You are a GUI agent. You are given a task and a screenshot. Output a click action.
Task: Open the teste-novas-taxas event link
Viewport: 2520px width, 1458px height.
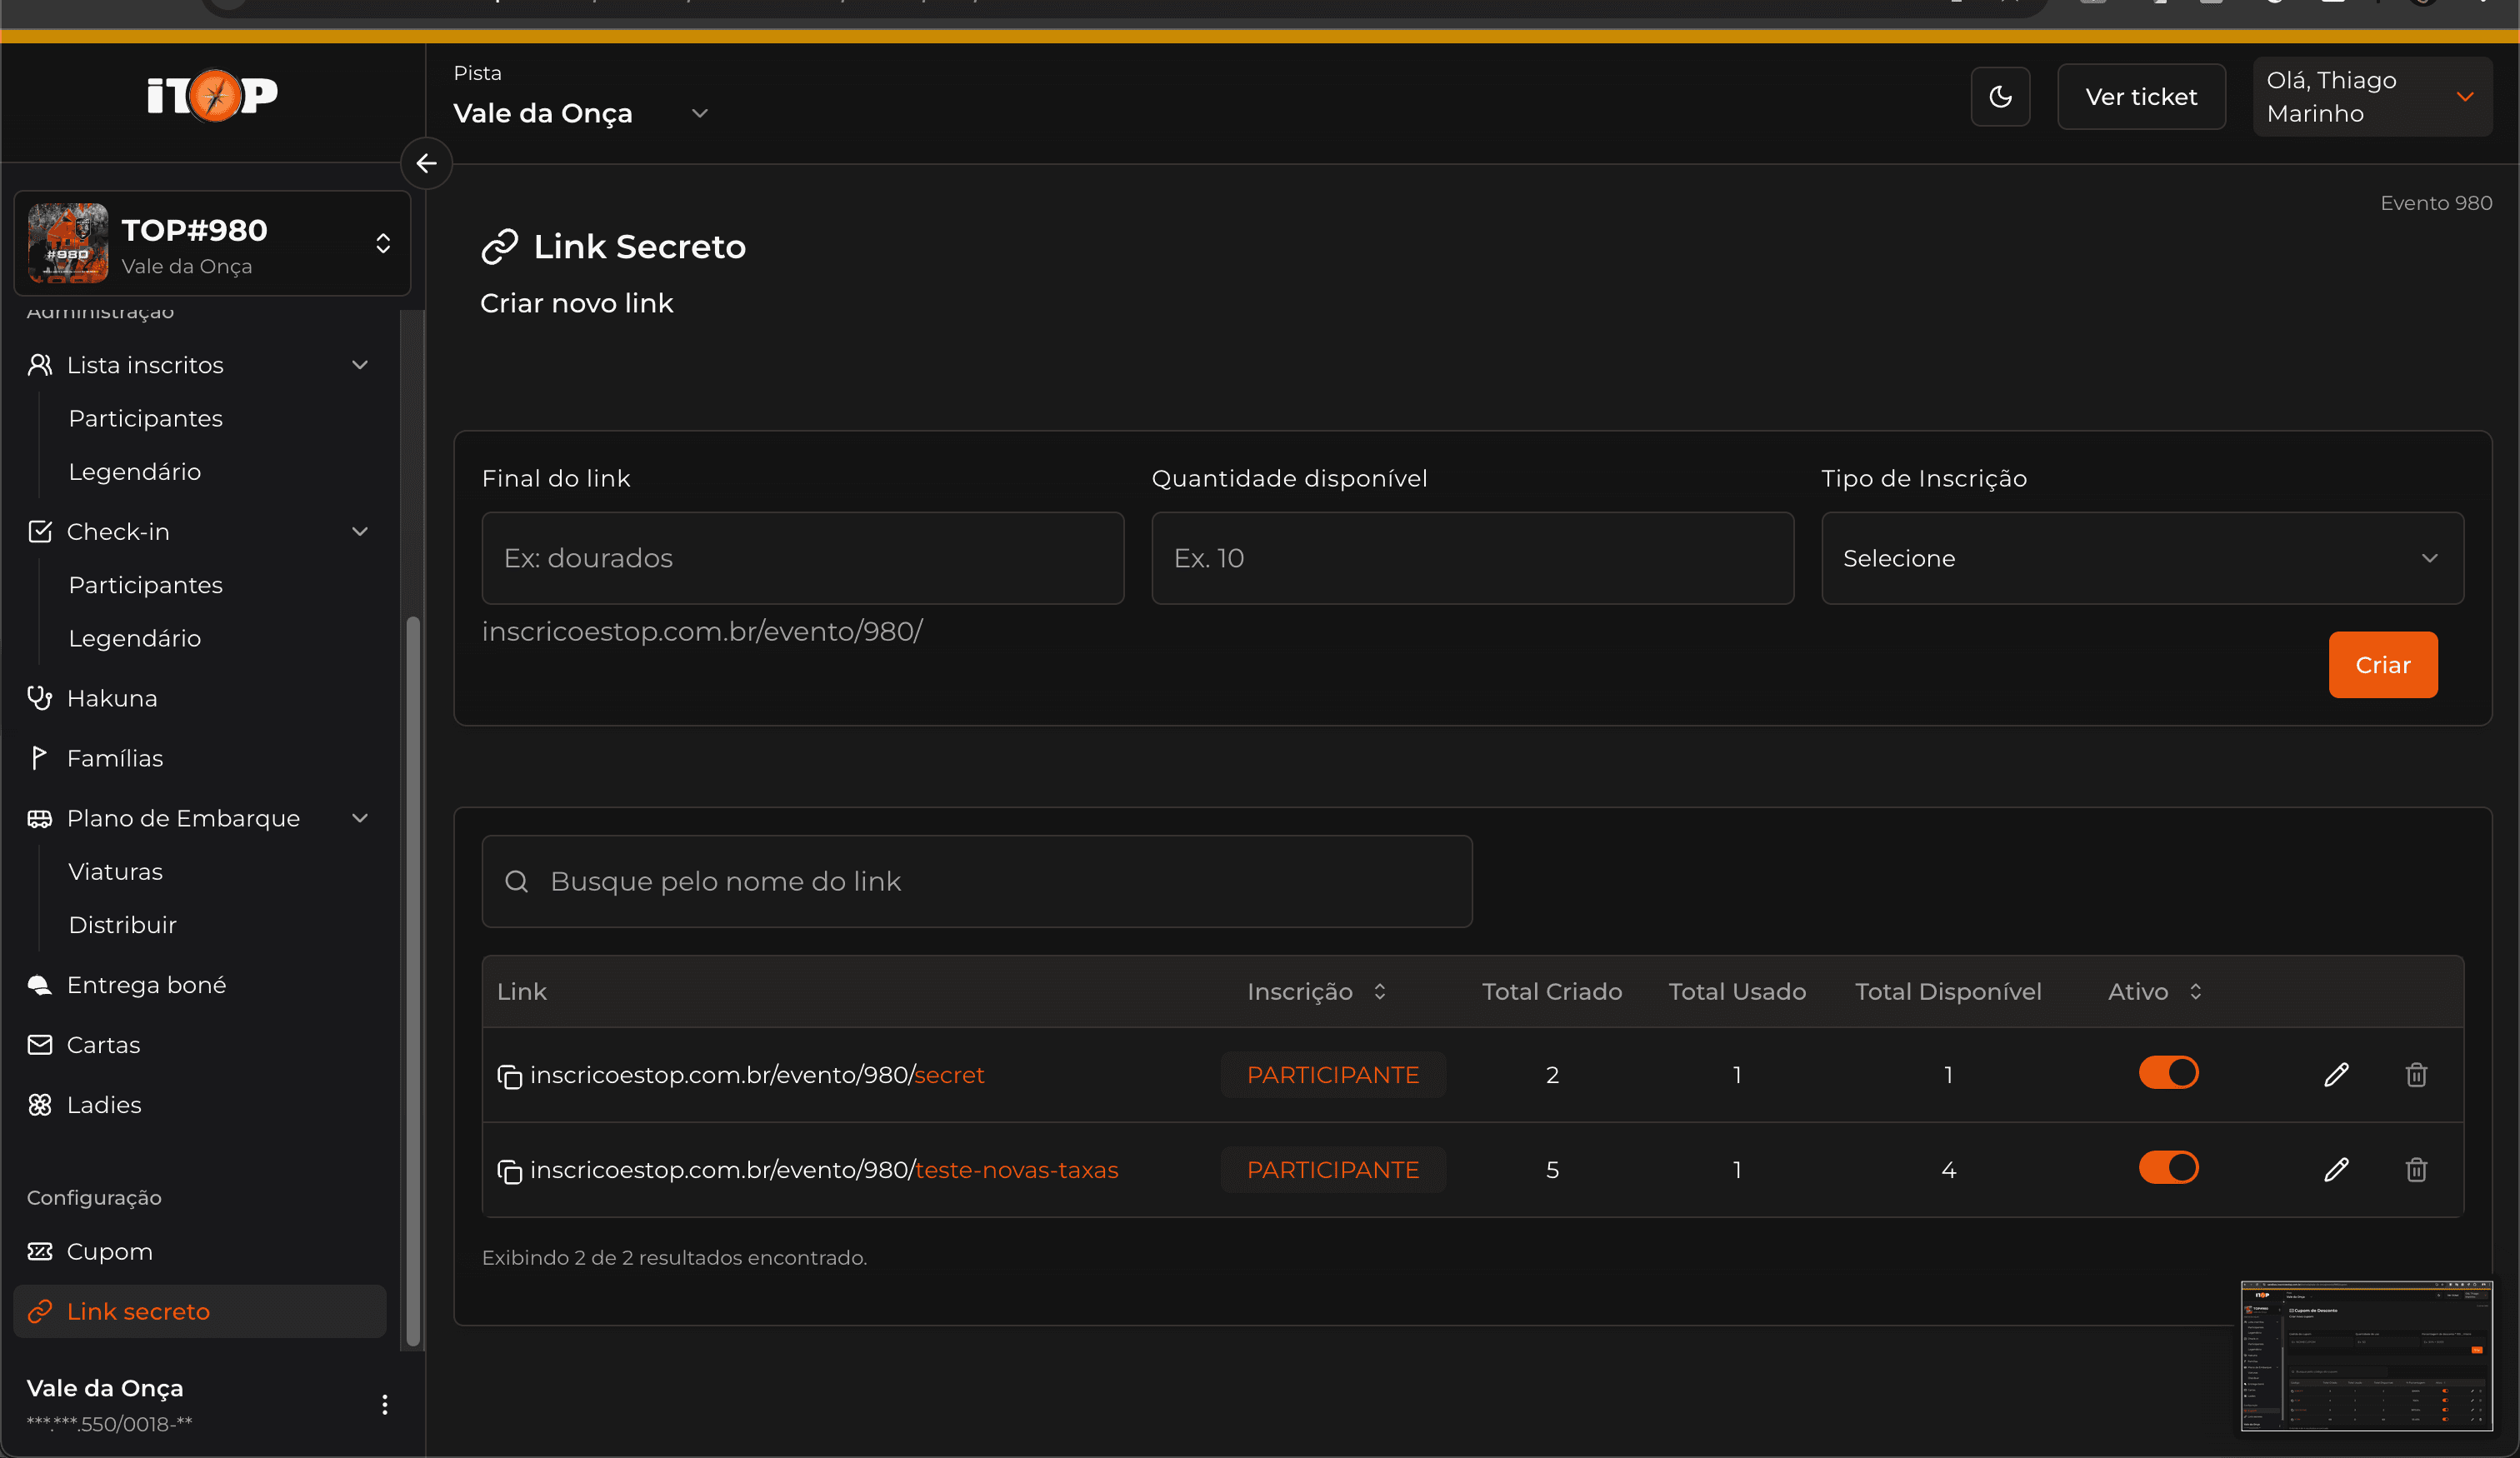tap(824, 1170)
